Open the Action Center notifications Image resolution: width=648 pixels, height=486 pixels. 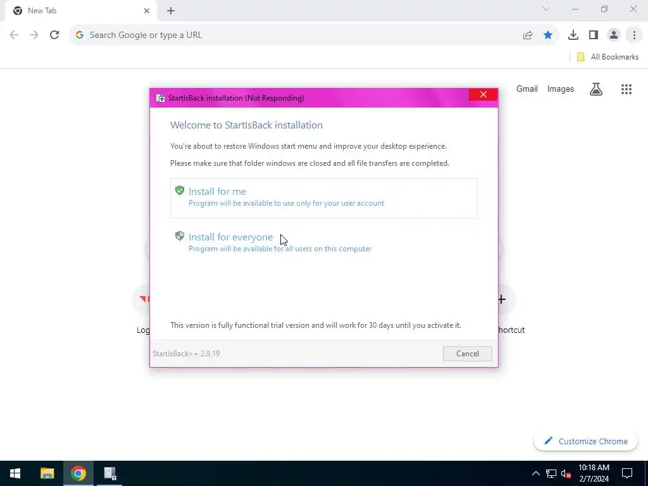[627, 473]
